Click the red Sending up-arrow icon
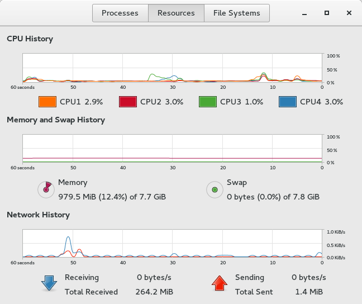The height and width of the screenshot is (304, 362). (x=220, y=283)
